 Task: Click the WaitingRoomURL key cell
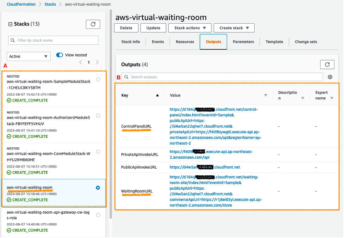[x=137, y=191]
